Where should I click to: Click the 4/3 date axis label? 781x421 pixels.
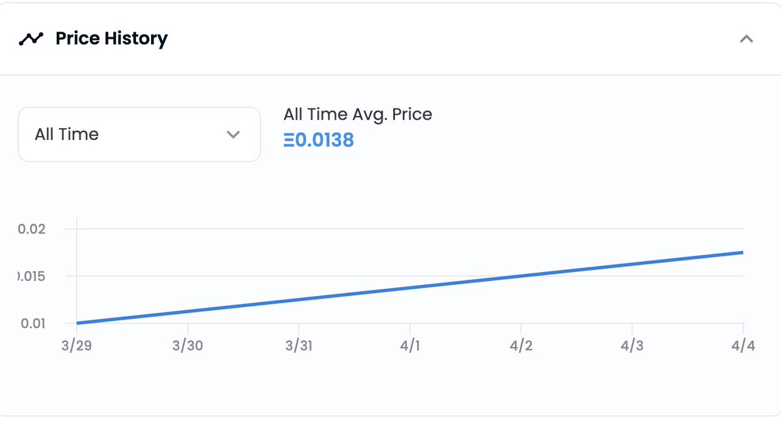click(x=632, y=346)
